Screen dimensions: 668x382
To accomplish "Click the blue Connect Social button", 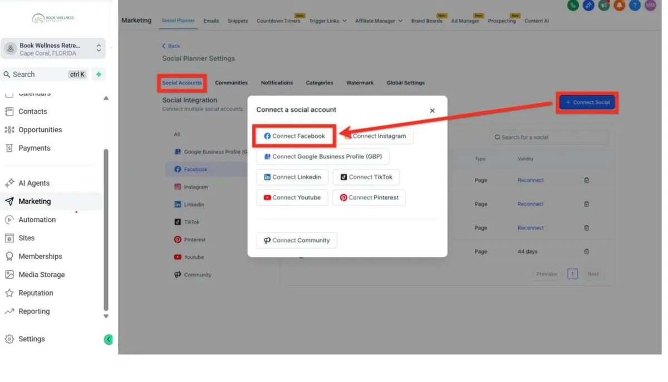I will point(588,102).
